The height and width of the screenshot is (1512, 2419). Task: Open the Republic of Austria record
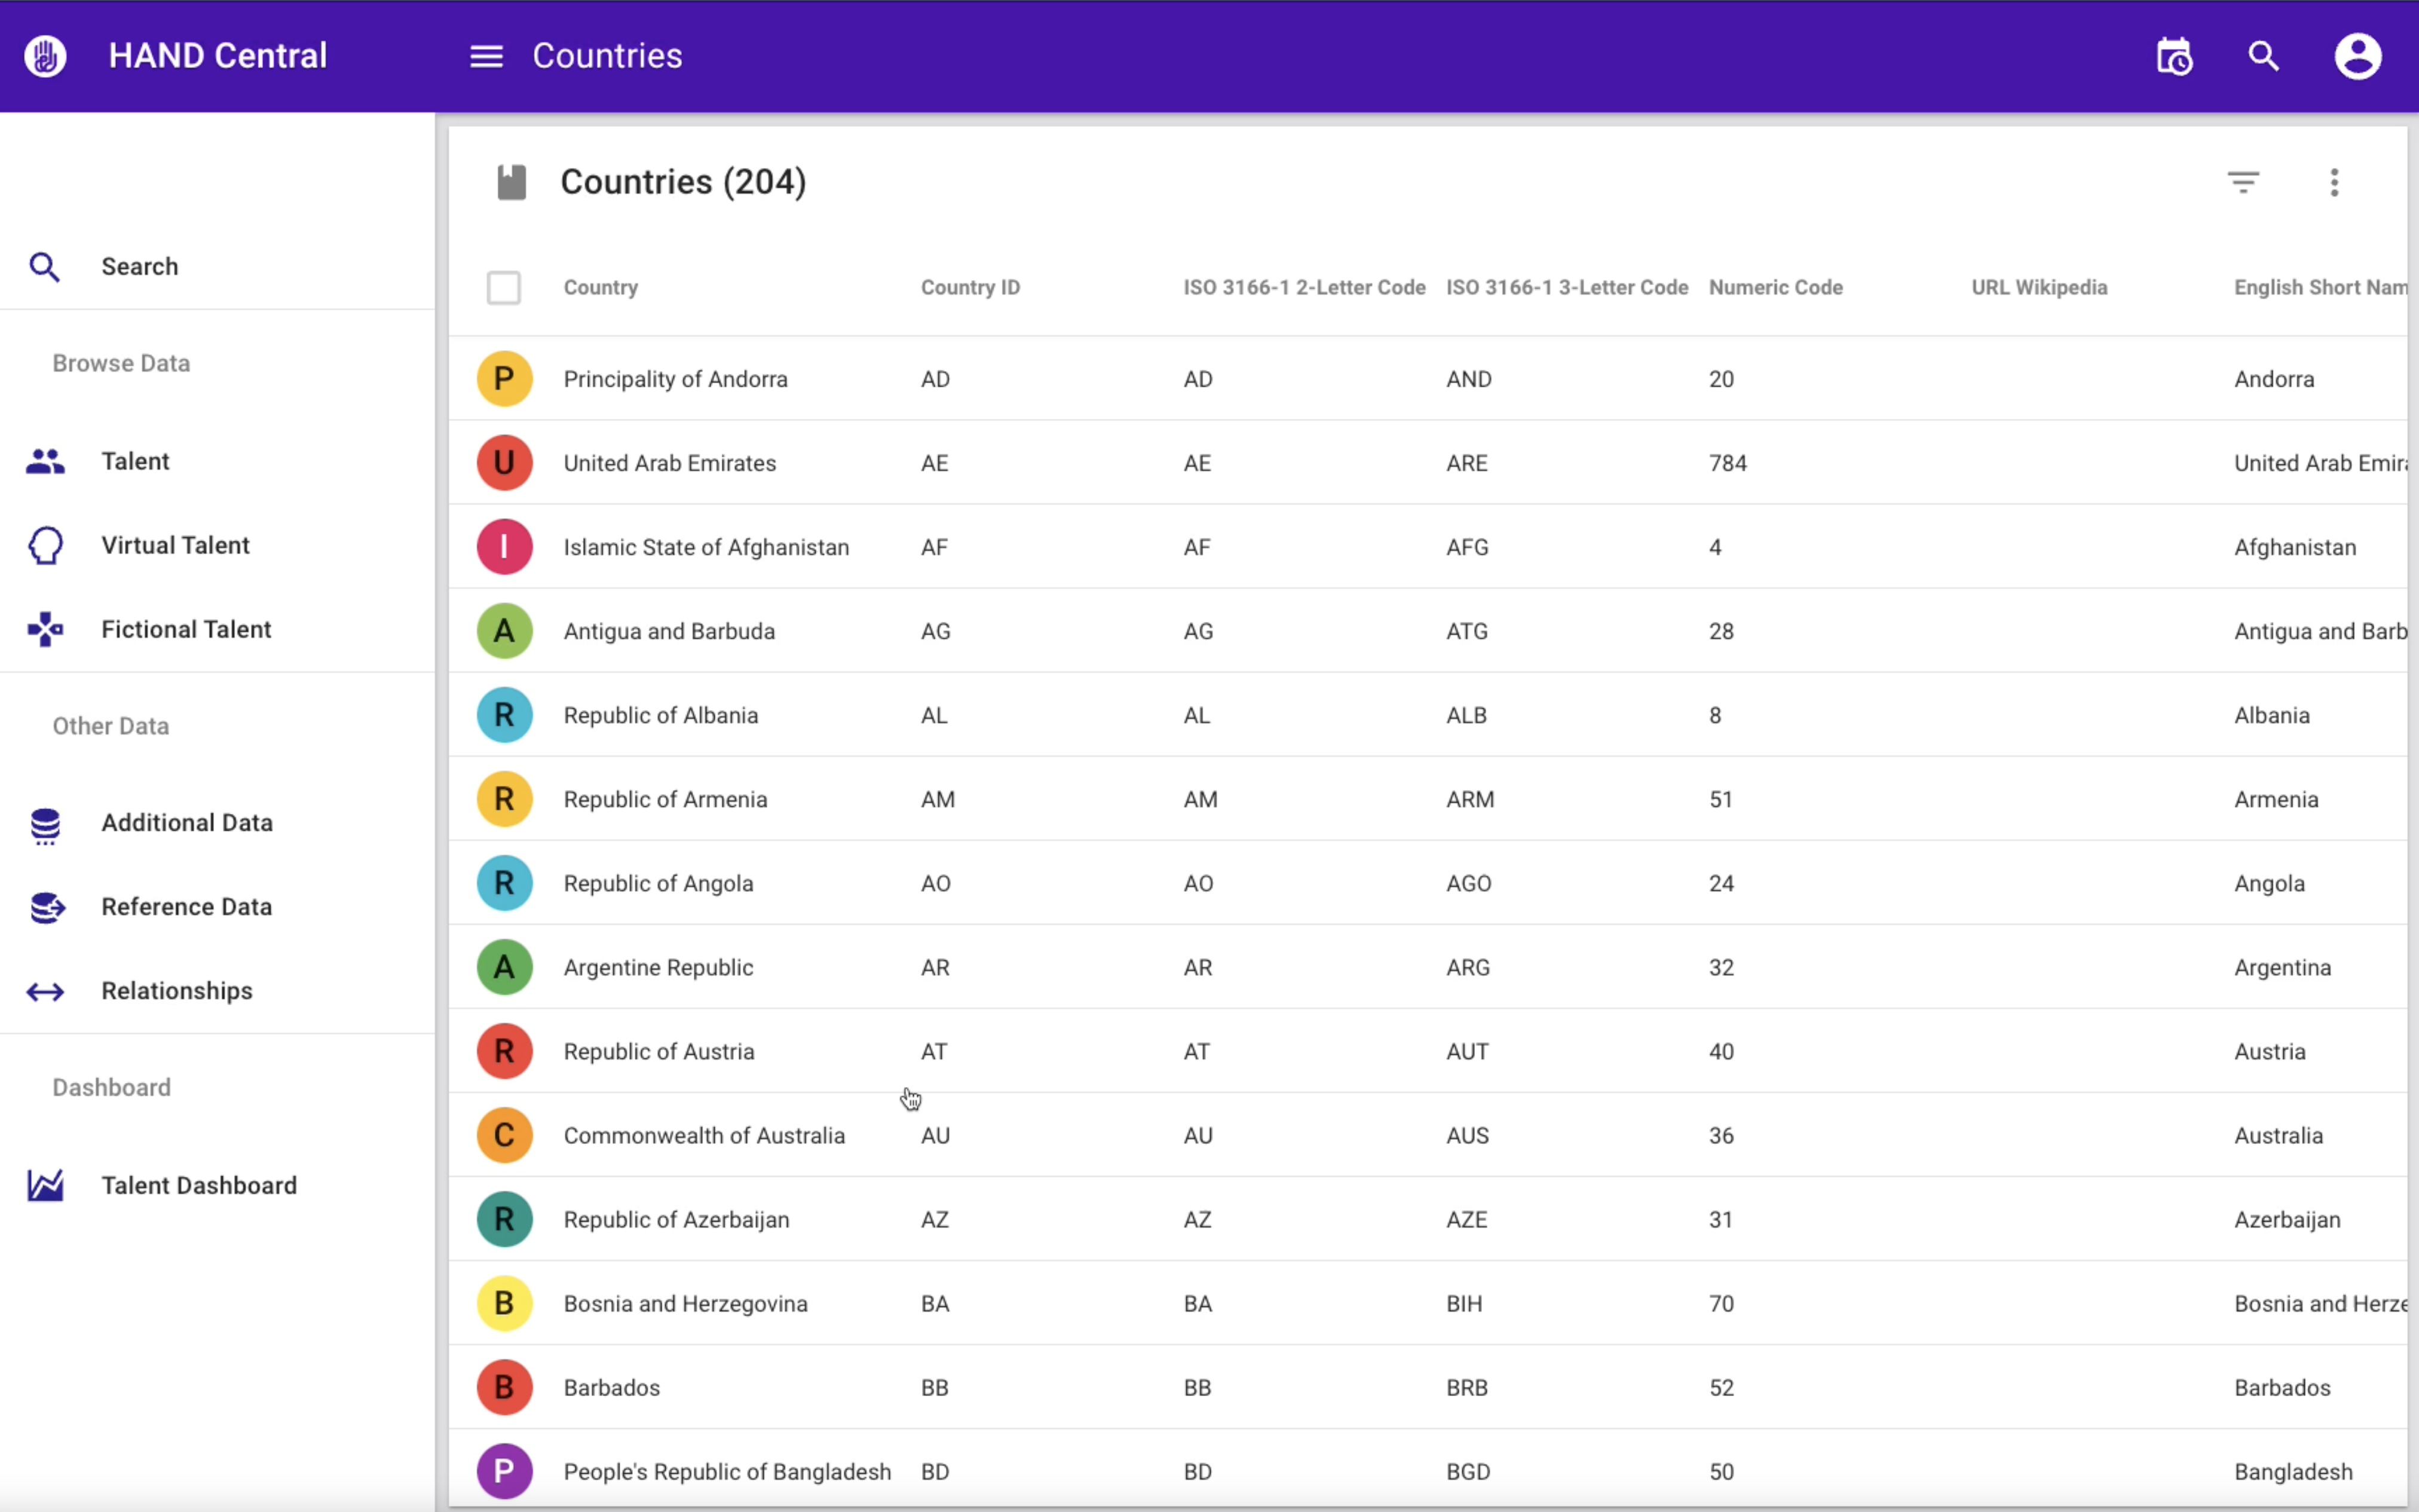(x=659, y=1052)
